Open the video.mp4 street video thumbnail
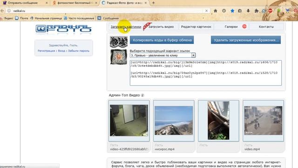 coord(263,120)
